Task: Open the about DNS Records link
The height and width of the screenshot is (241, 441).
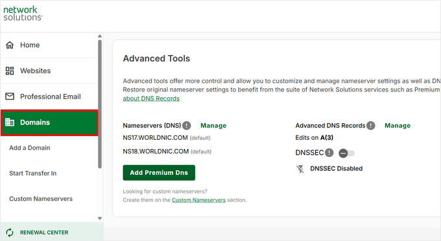Action: 151,98
